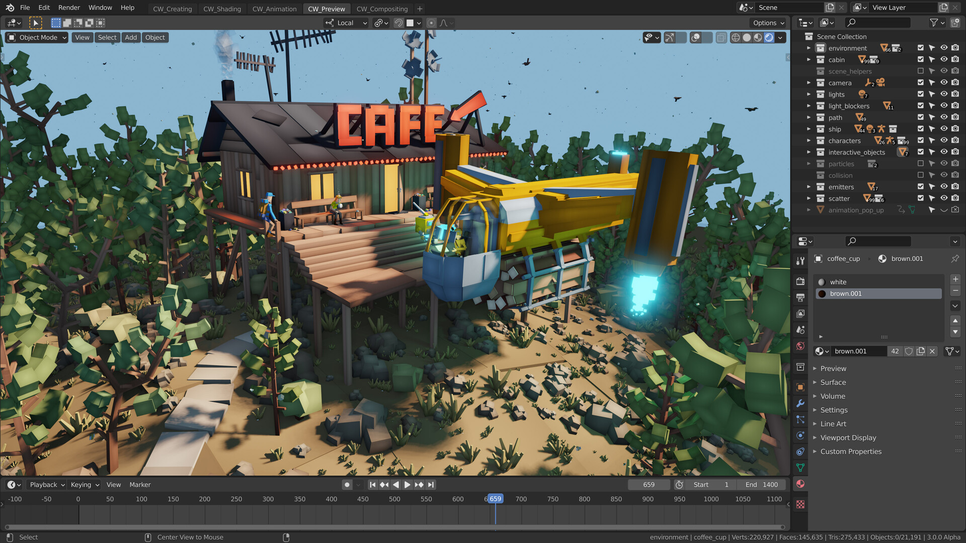Expand the Surface panel

pyautogui.click(x=833, y=382)
